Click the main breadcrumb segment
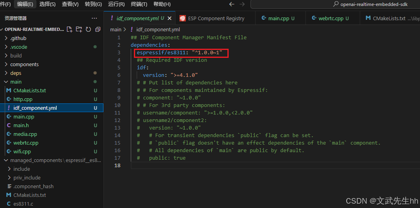 coord(116,29)
